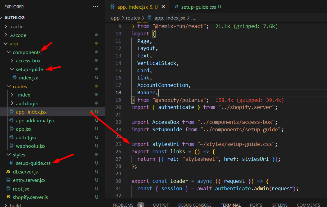
Task: Click the CSS hash icon on setup-guide.css tab
Action: (x=176, y=7)
